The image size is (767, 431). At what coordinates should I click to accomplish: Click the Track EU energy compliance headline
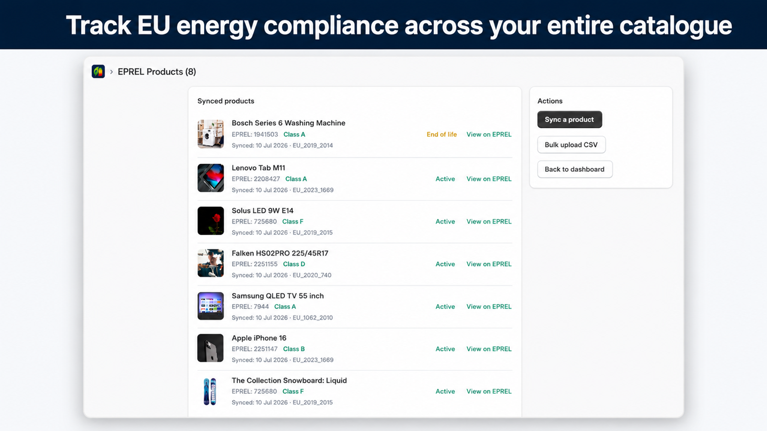point(399,25)
